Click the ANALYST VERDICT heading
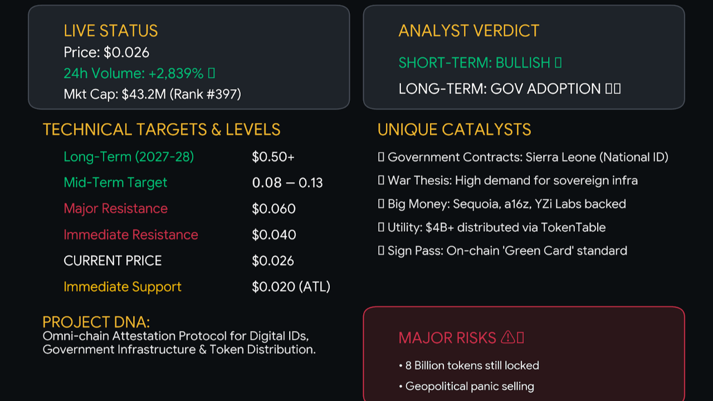Image resolution: width=713 pixels, height=401 pixels. tap(468, 31)
